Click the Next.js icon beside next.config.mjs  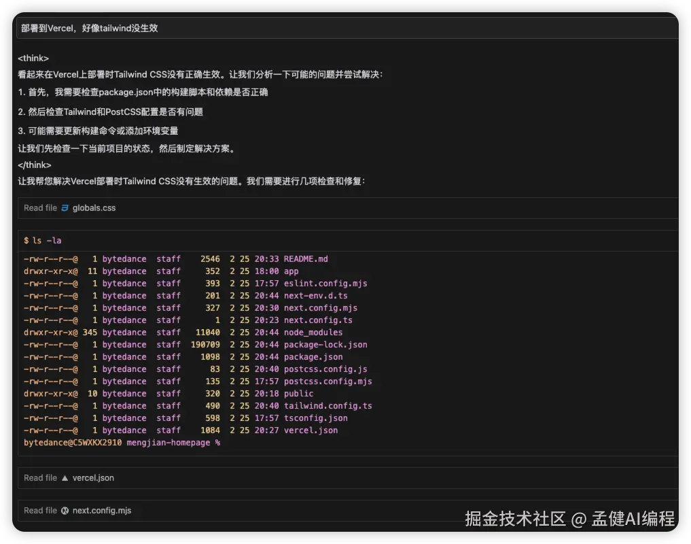point(65,511)
